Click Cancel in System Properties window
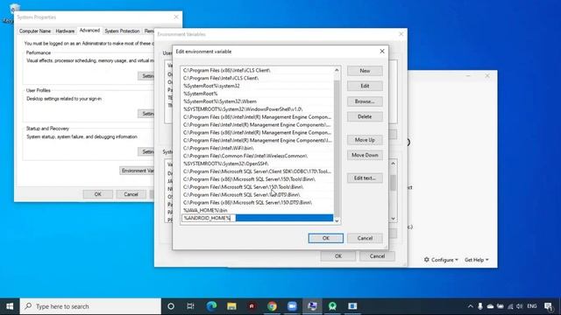Screen dimensions: 561x315 [x=131, y=194]
